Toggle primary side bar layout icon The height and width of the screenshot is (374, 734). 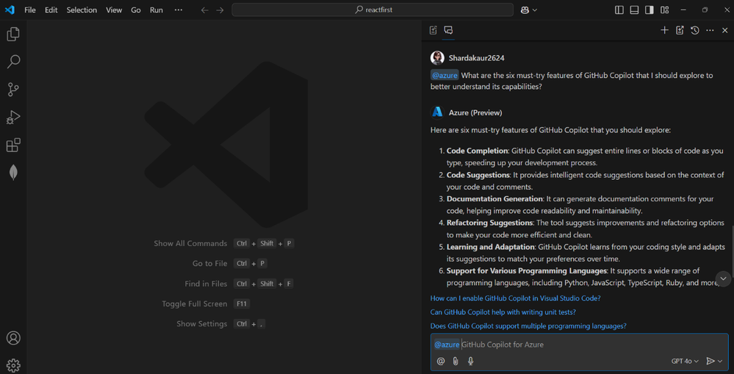(x=619, y=10)
